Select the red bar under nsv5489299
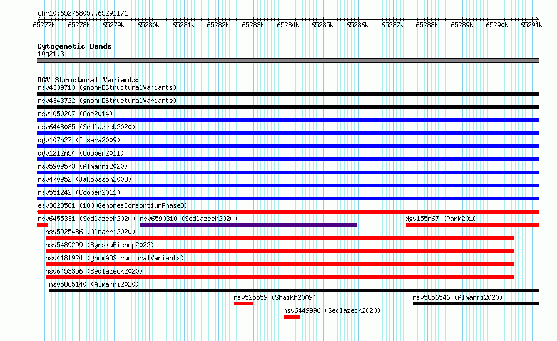The image size is (557, 341). pyautogui.click(x=280, y=251)
